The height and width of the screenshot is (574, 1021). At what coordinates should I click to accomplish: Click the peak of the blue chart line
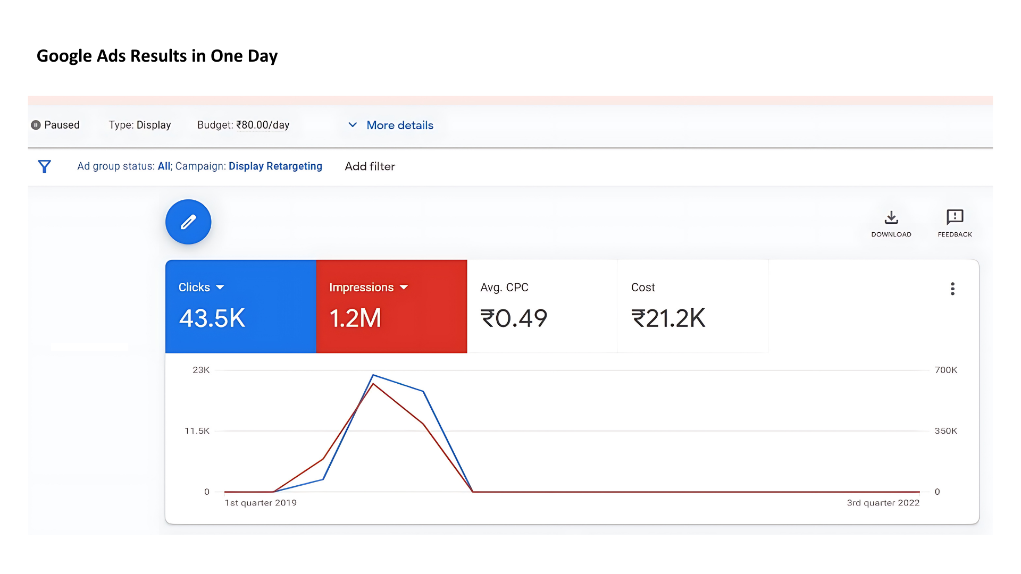point(373,375)
